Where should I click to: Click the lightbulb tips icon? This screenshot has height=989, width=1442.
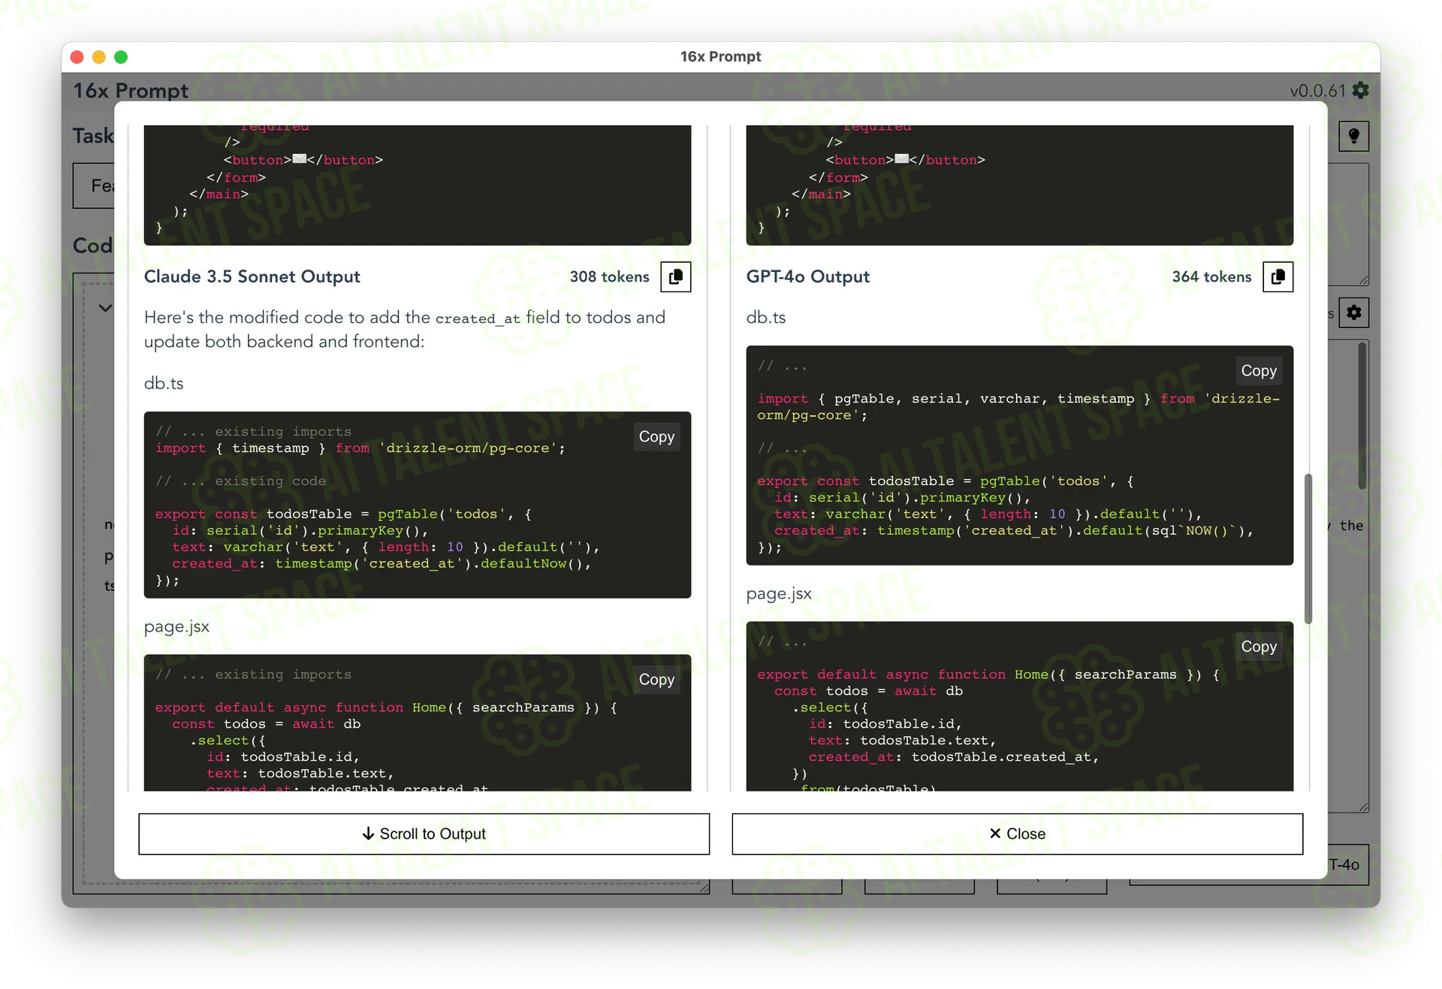pyautogui.click(x=1353, y=136)
